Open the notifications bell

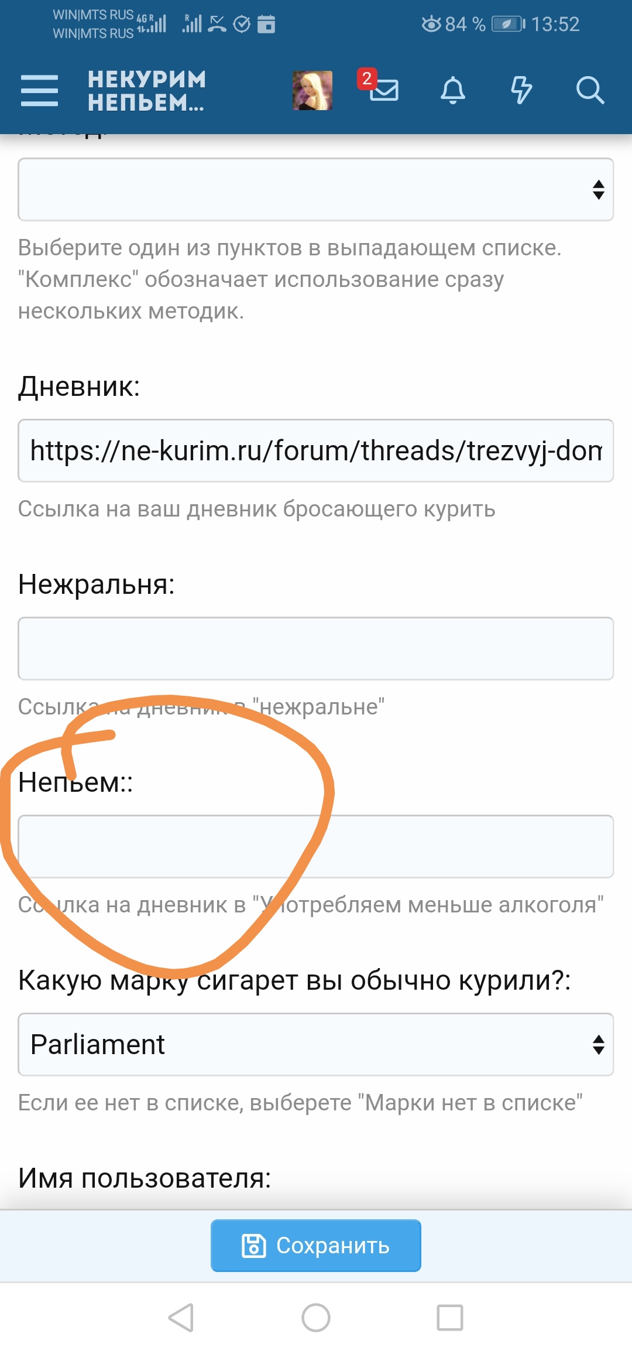452,91
